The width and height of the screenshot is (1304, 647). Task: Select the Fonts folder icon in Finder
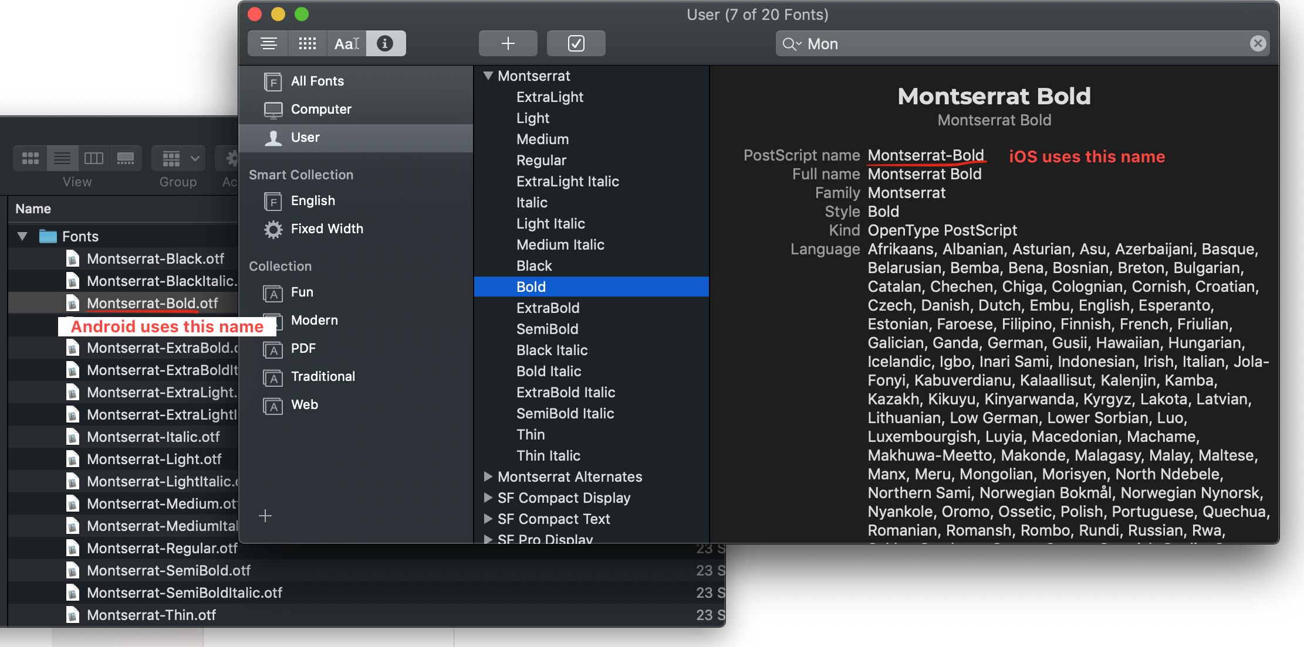[48, 237]
